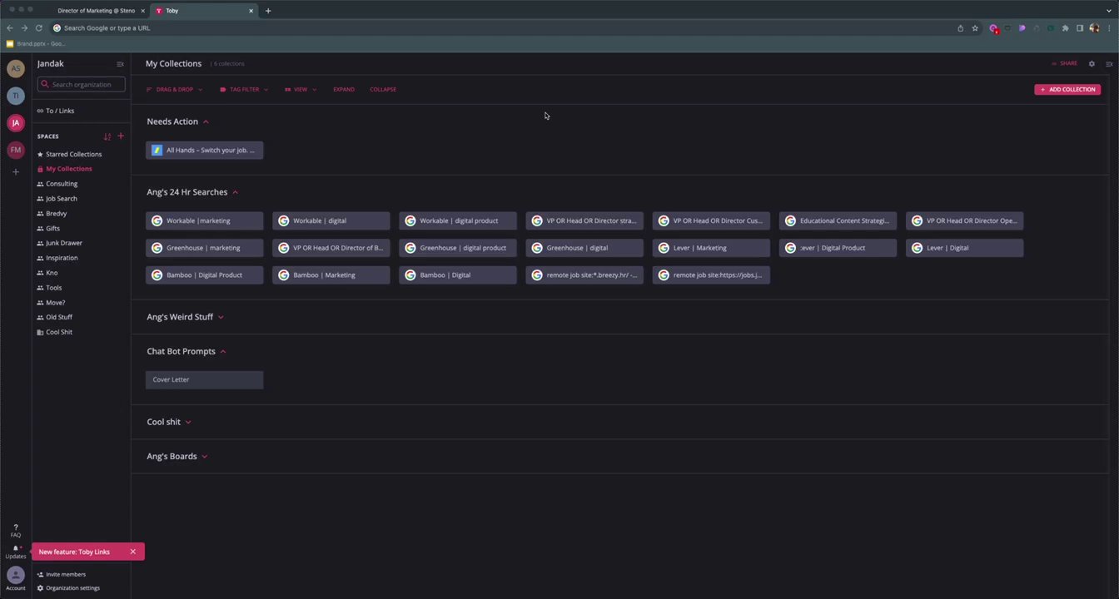Open the Drag & Drop dropdown
Viewport: 1119px width, 599px height.
point(174,89)
